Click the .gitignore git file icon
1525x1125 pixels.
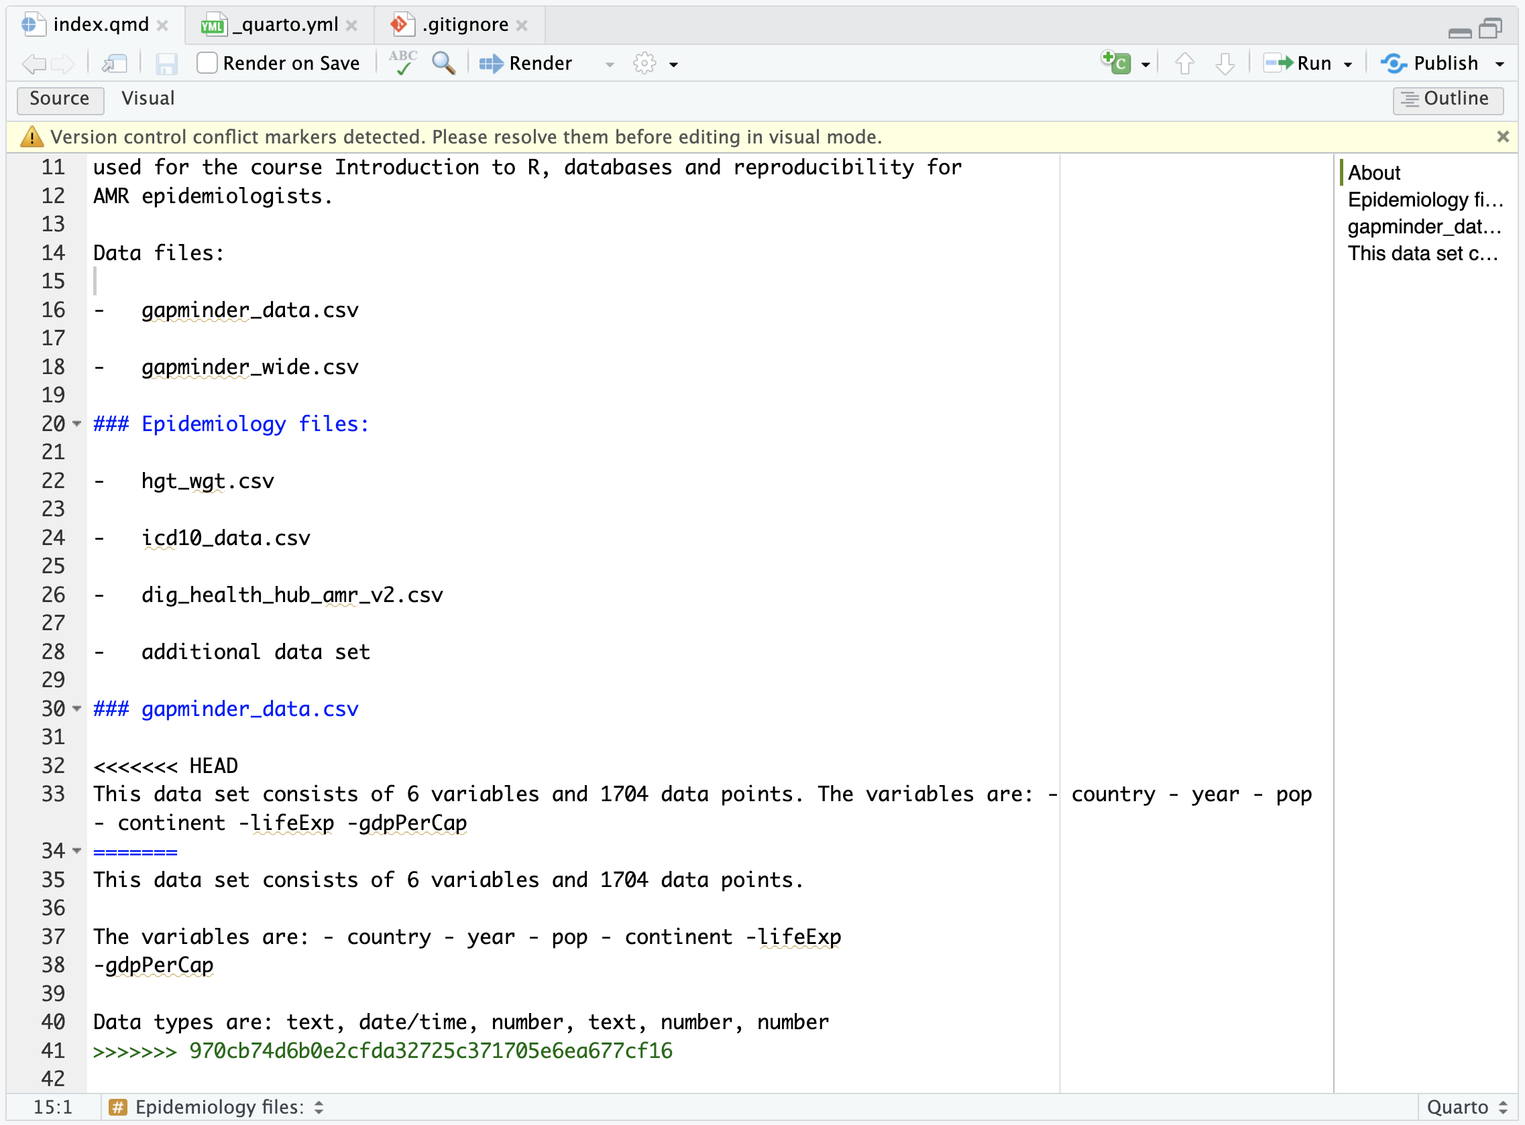[402, 25]
